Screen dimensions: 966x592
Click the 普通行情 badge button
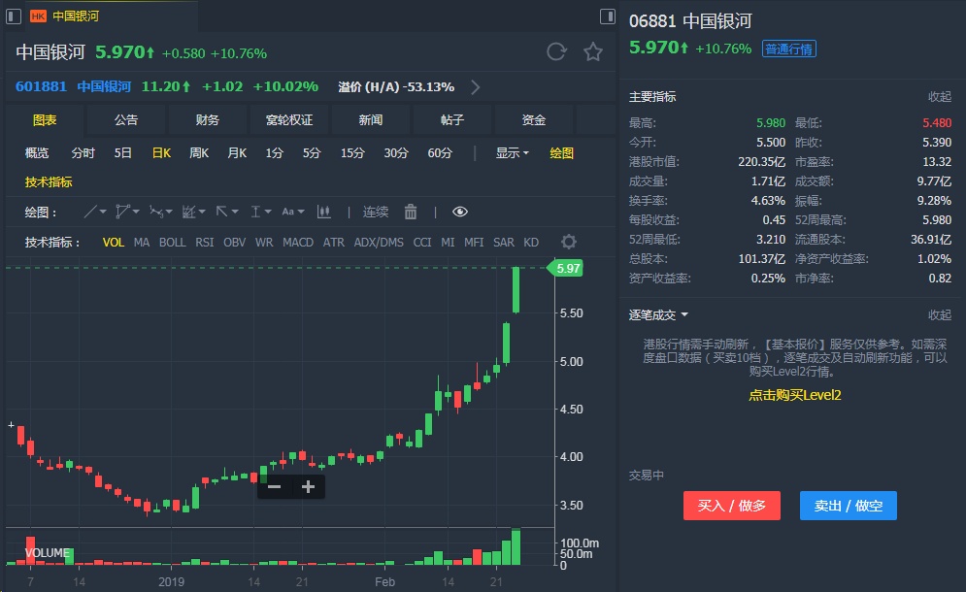coord(789,49)
